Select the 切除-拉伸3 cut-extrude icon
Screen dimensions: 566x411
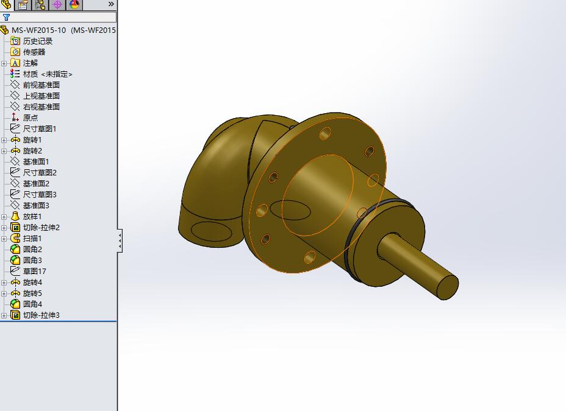[15, 315]
